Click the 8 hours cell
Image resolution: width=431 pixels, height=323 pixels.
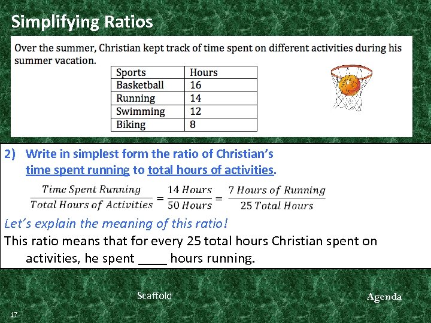(x=221, y=124)
